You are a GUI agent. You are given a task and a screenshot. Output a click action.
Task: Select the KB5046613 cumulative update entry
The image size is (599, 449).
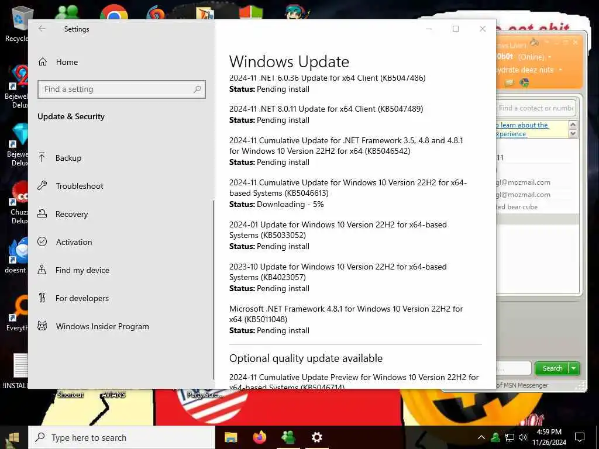348,193
